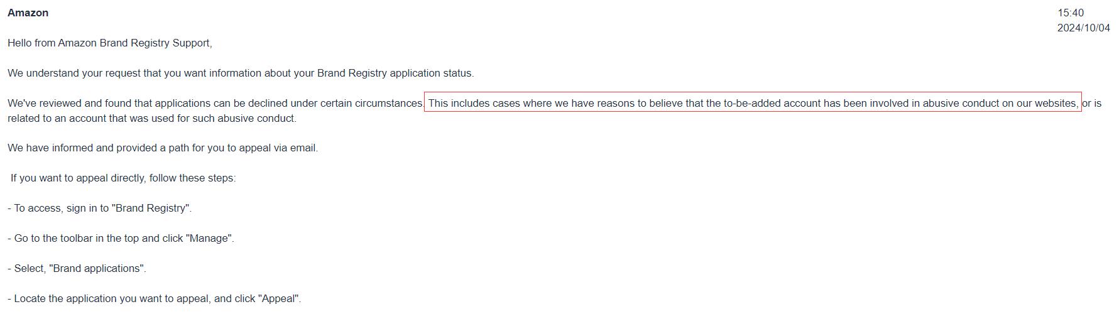This screenshot has width=1119, height=314.
Task: Click the step 'Select, "Brand applications"'
Action: [x=77, y=269]
